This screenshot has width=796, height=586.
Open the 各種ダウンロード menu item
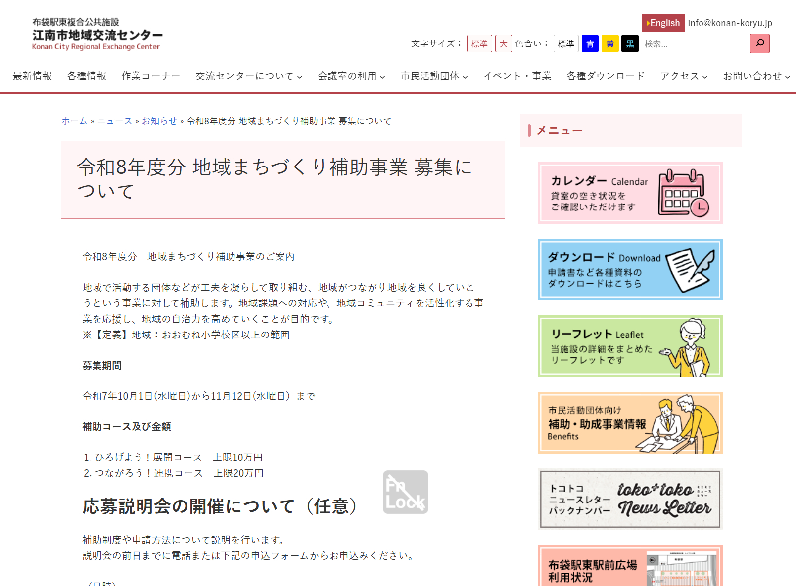606,76
